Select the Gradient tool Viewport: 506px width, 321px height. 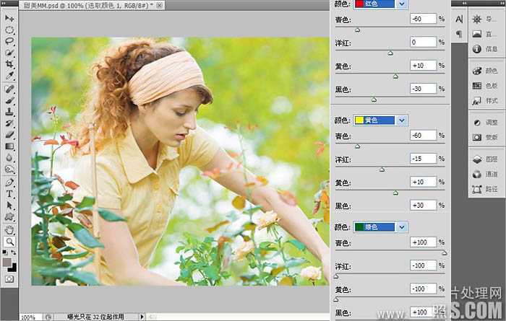coord(9,146)
